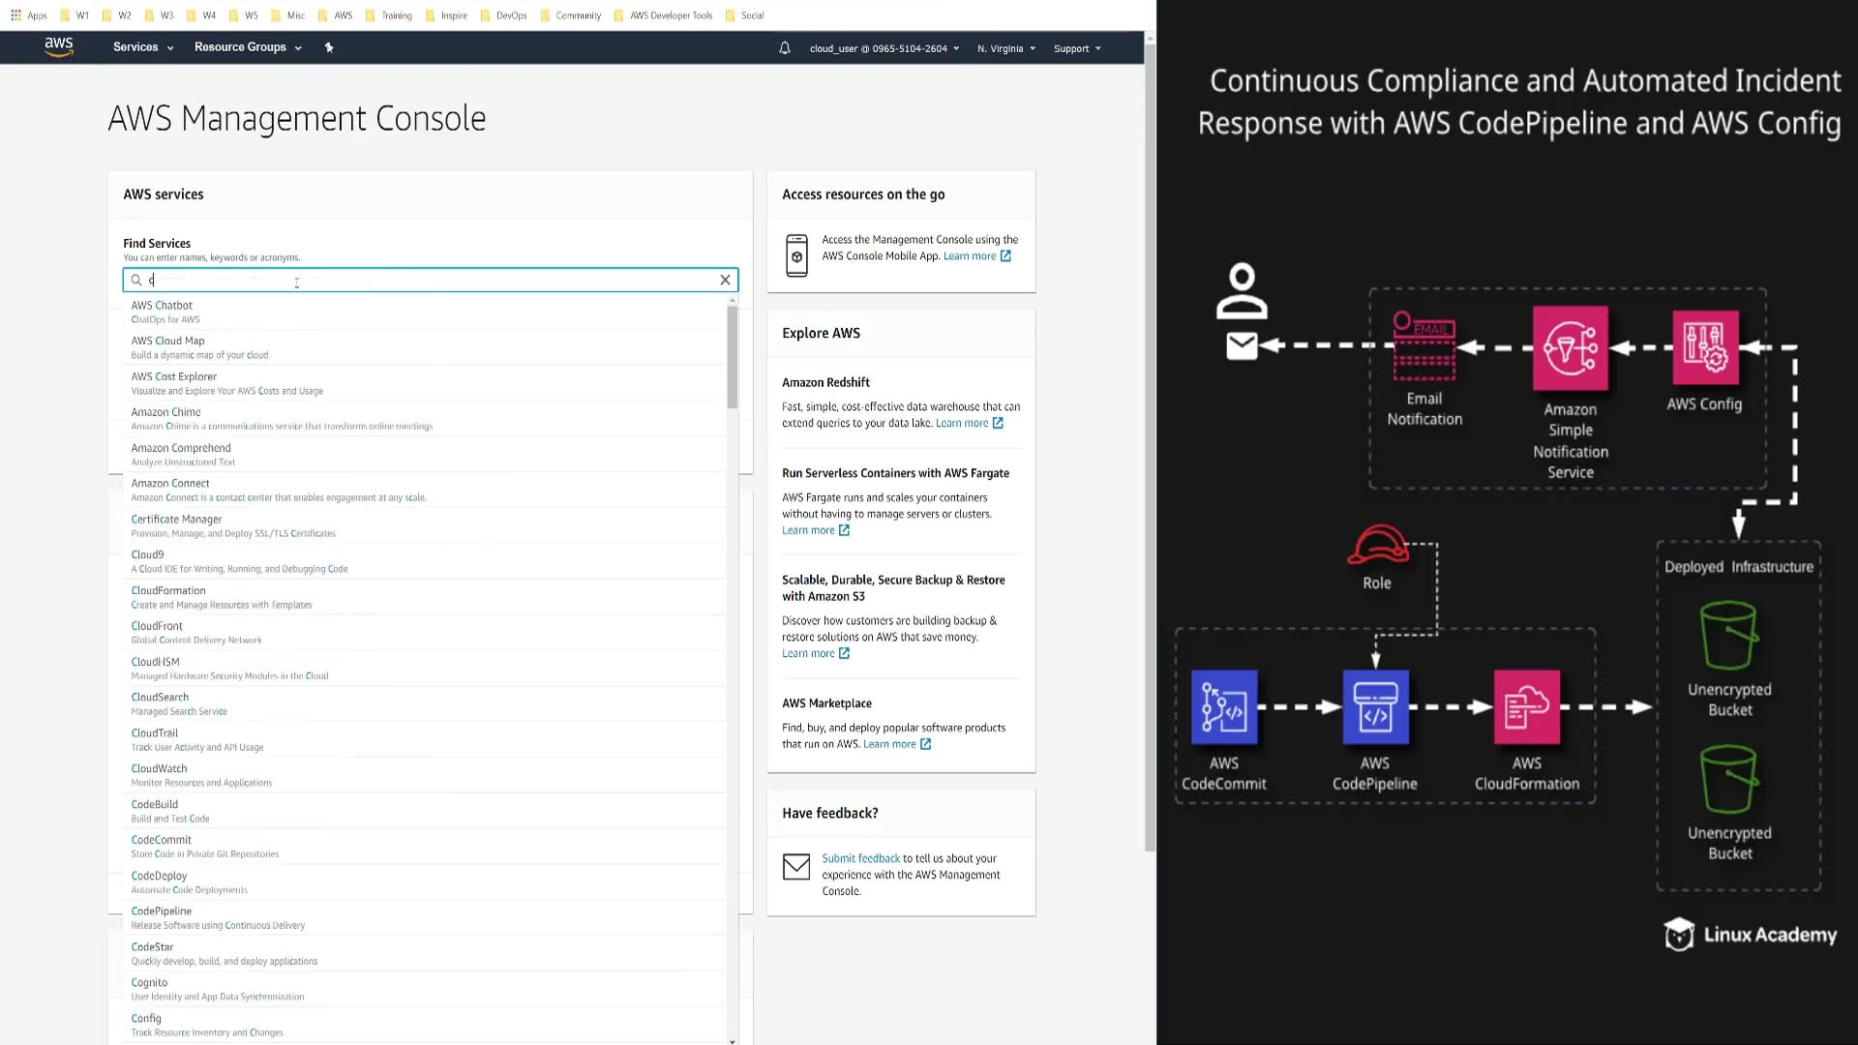The image size is (1858, 1045).
Task: Open the AWS Developer Tools bookmark folder
Action: pos(670,15)
